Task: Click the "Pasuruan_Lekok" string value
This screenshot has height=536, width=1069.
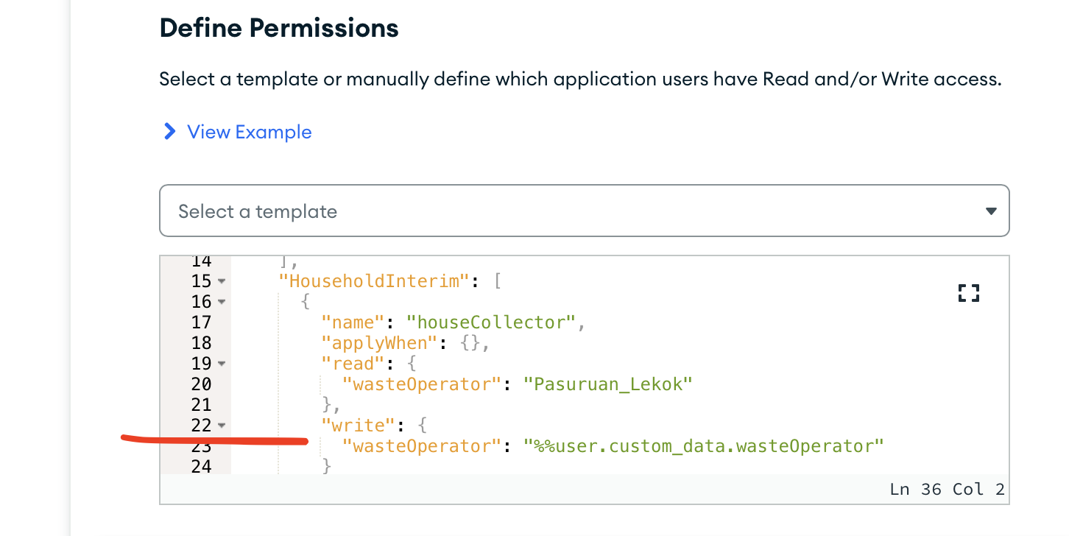Action: pos(608,384)
